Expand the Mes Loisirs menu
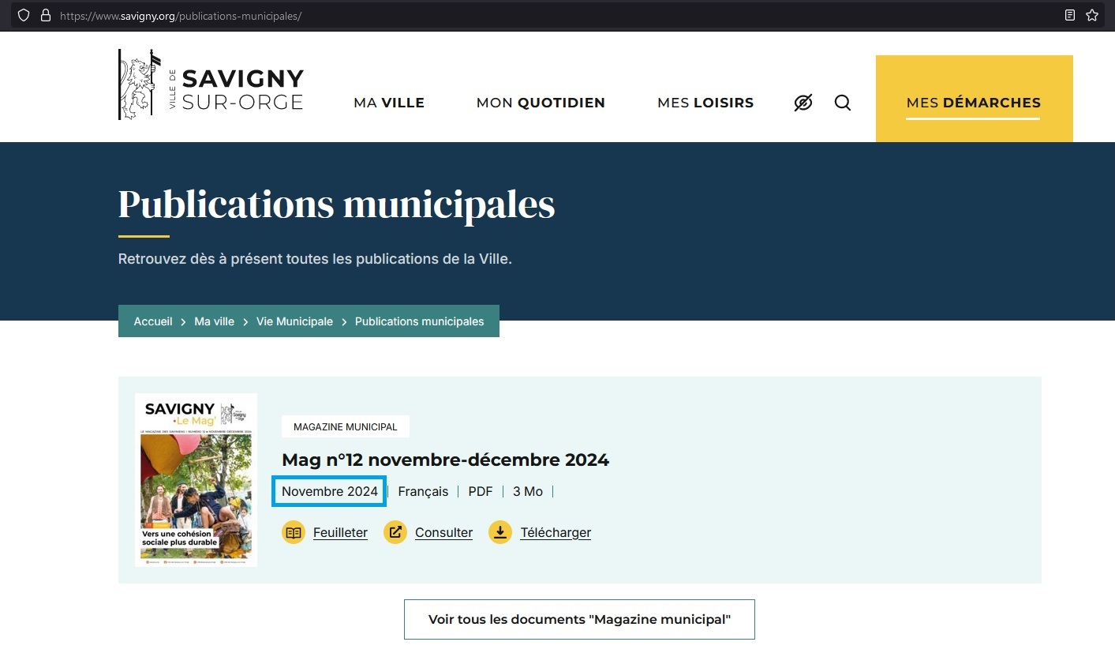 [x=705, y=103]
